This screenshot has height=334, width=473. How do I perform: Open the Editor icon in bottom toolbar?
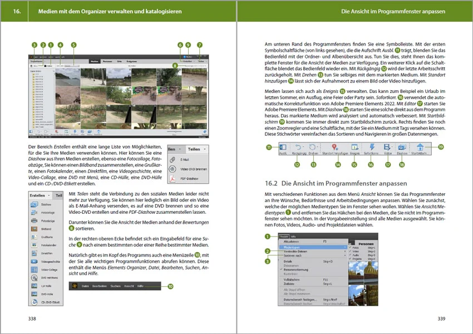[387, 147]
